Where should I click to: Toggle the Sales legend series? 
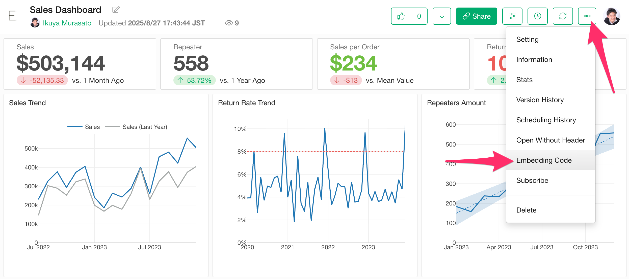click(x=92, y=127)
